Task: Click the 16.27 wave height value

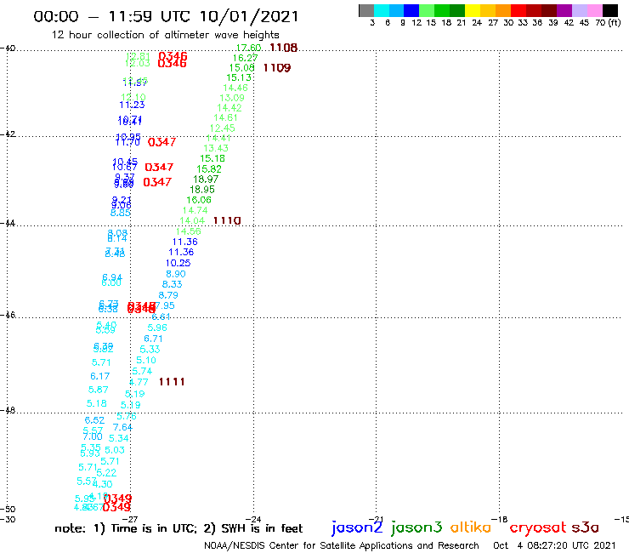Action: click(245, 58)
